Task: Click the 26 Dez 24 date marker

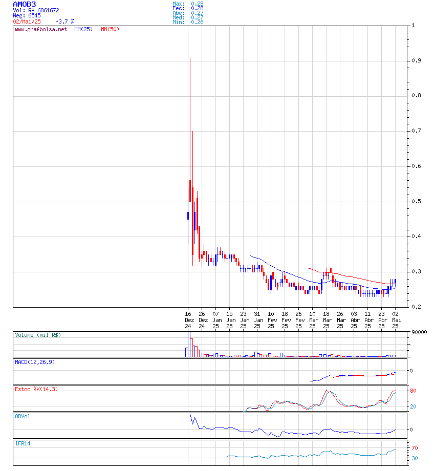Action: [x=202, y=320]
